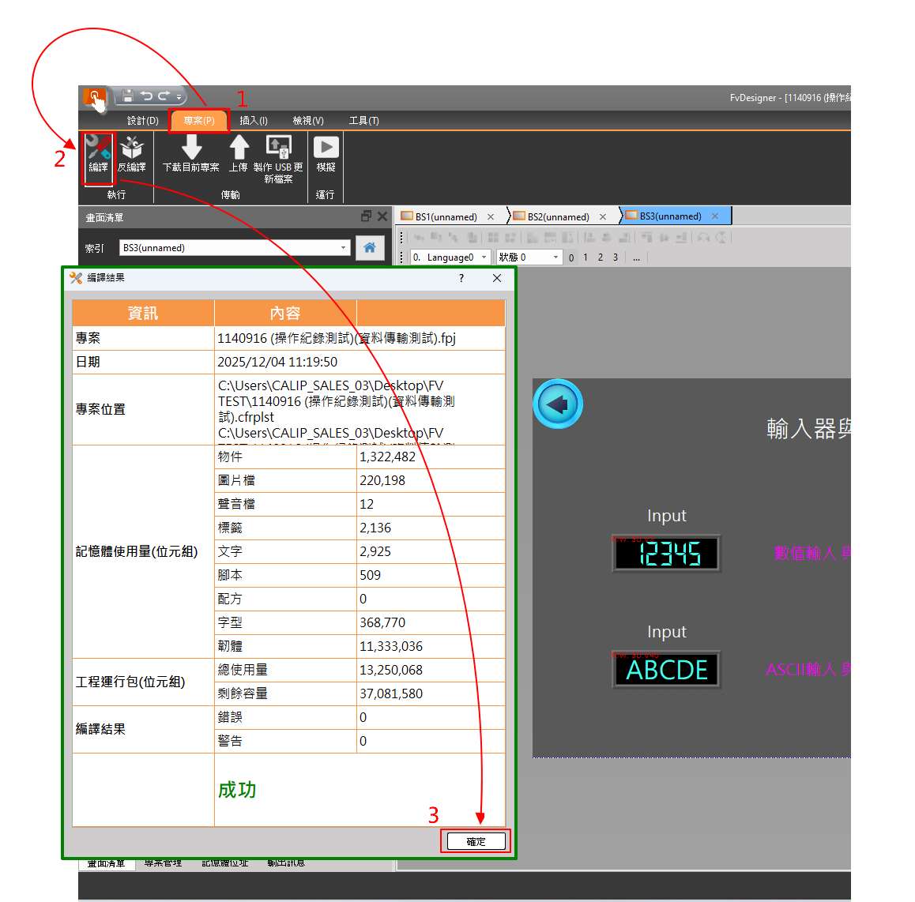Open the 專案(P) ribbon tab
Image resolution: width=915 pixels, height=902 pixels.
click(x=199, y=121)
